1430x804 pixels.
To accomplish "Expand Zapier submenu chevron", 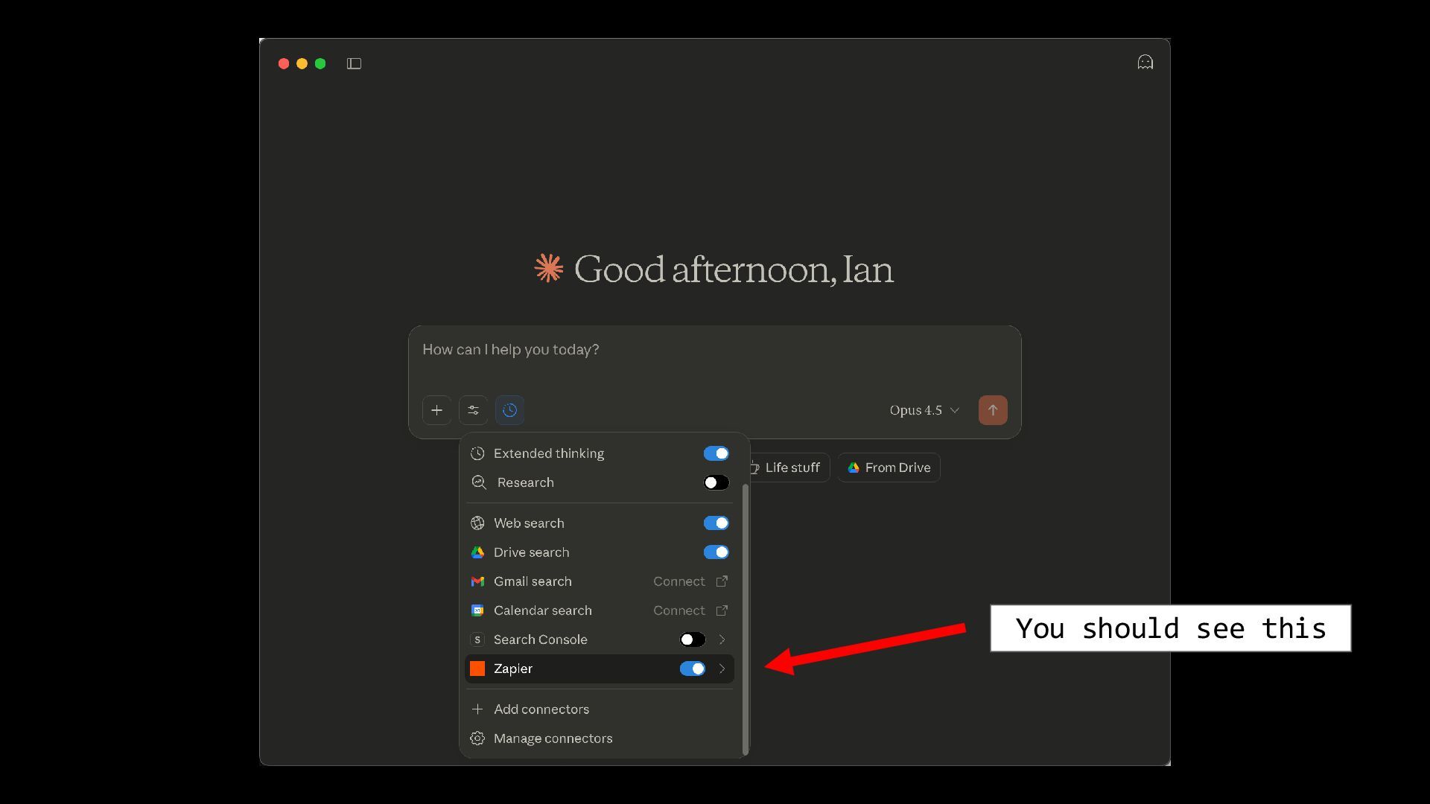I will coord(722,669).
